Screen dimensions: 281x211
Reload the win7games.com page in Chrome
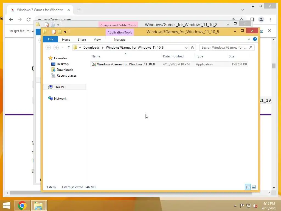(x=29, y=20)
